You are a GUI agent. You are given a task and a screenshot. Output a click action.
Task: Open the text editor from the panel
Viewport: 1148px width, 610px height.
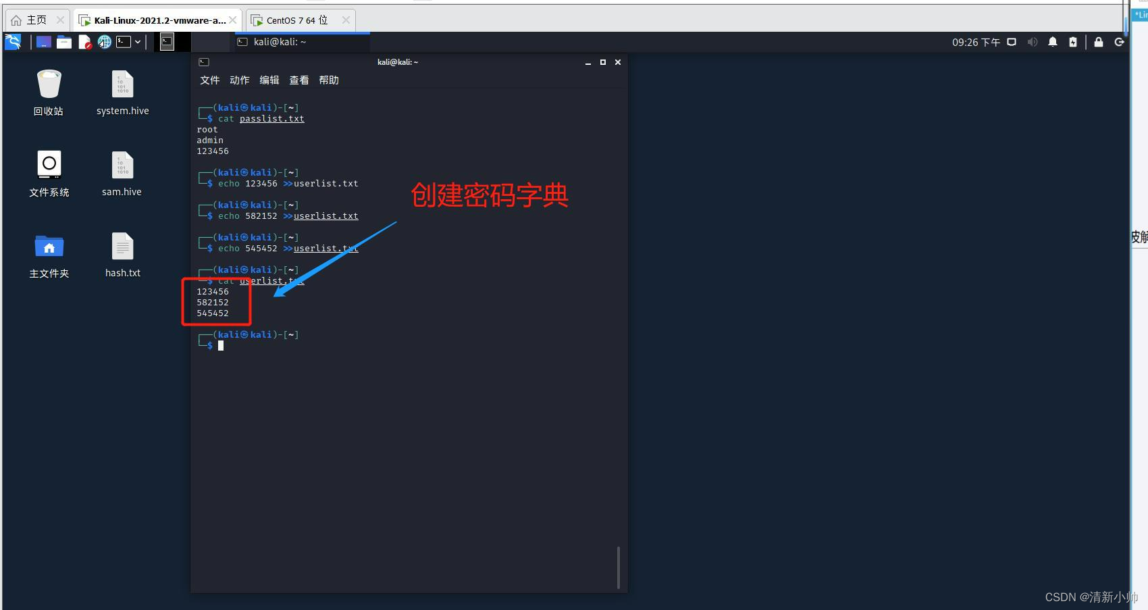(x=85, y=41)
